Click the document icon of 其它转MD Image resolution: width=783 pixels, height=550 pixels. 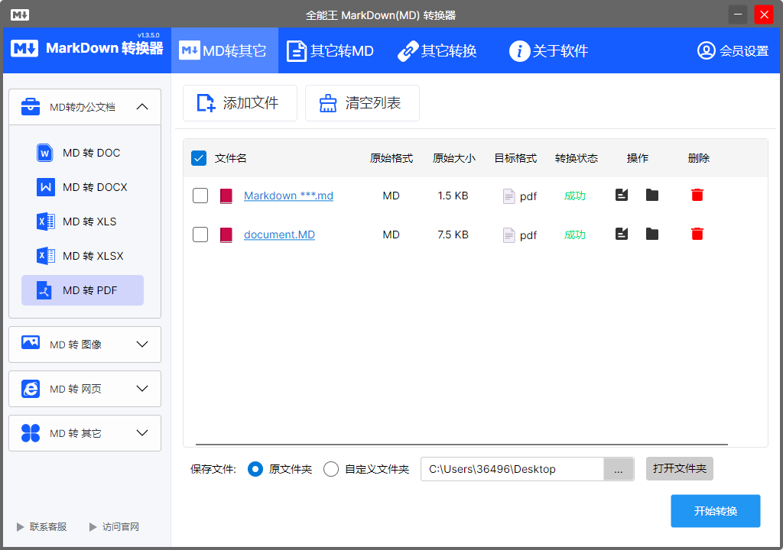296,51
